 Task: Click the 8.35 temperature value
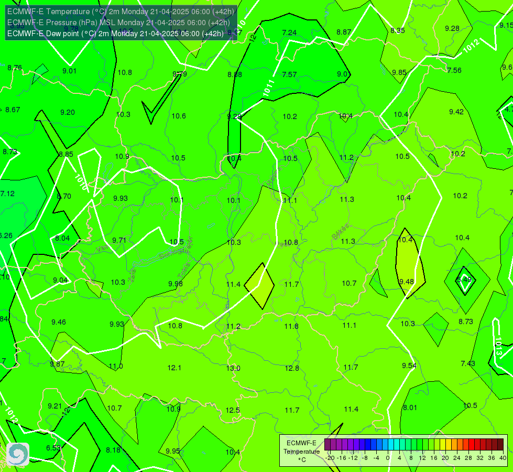click(x=398, y=30)
